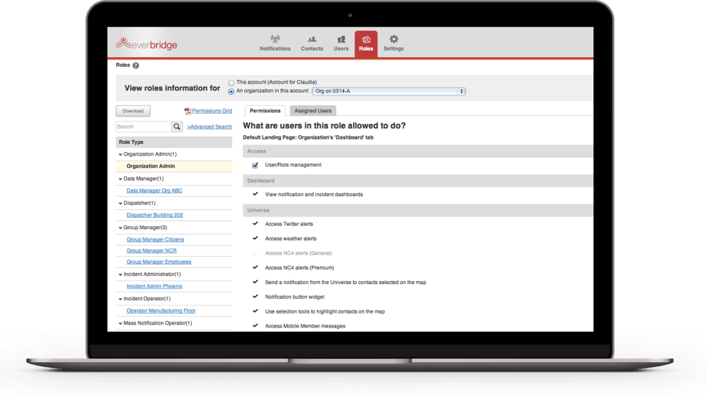
Task: Switch to the Assigned Users tab
Action: click(x=313, y=111)
